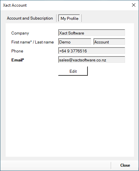Screen dimensions: 139x171
Task: Click the Email field with sales@xactsoftware.co.nz
Action: pyautogui.click(x=91, y=59)
